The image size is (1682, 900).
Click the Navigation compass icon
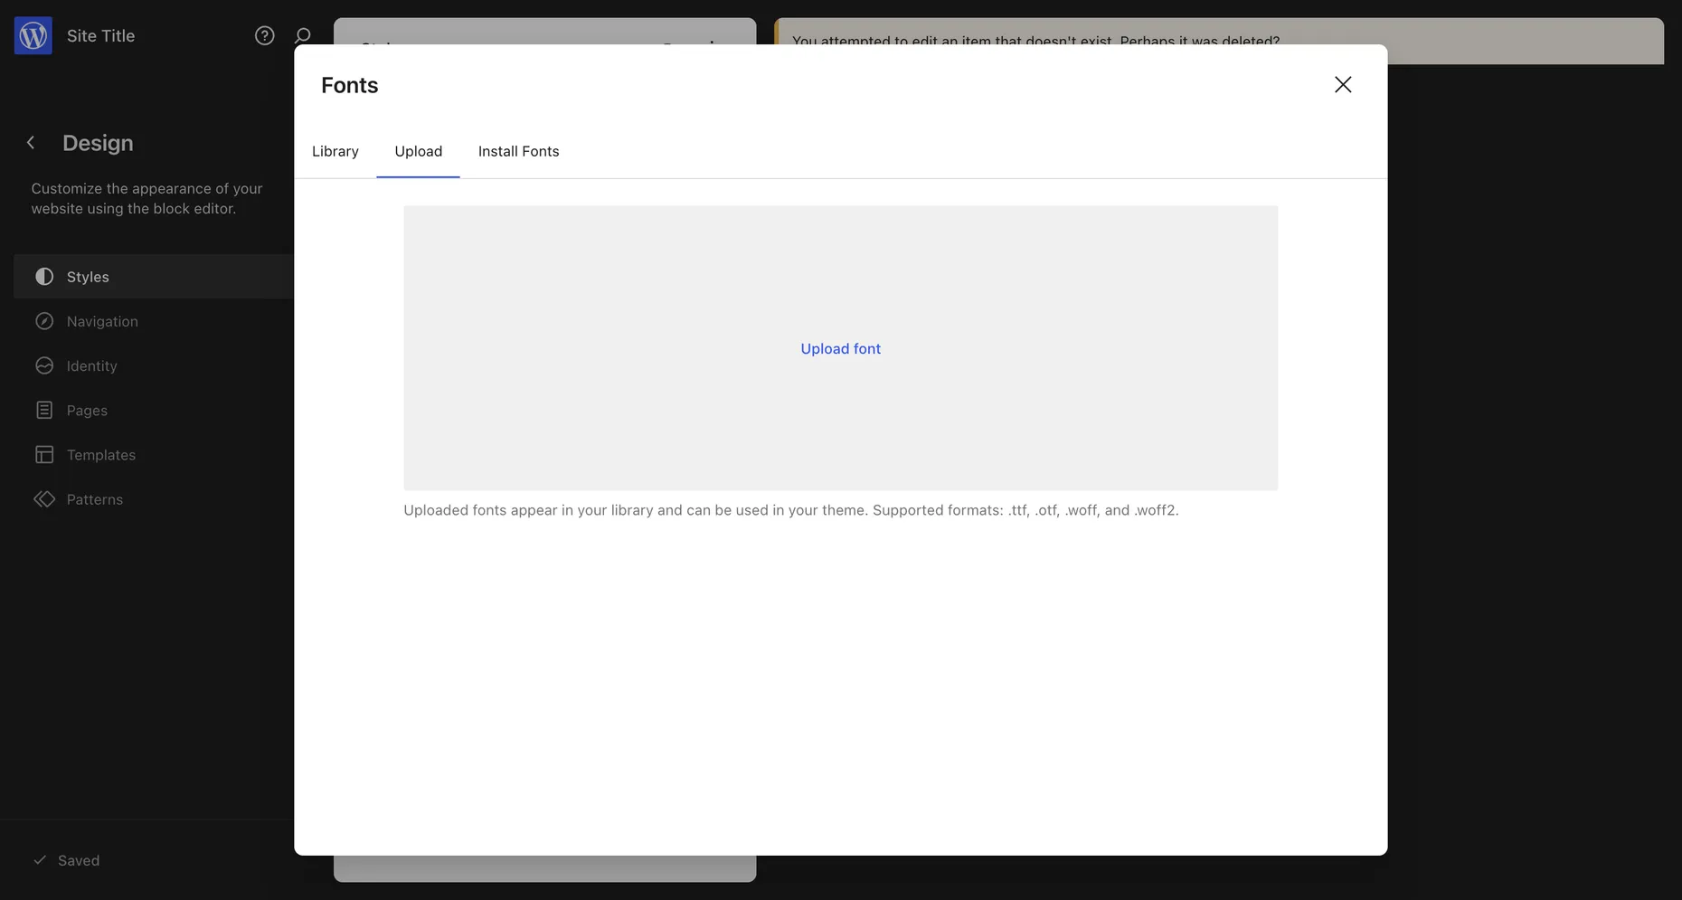tap(44, 321)
